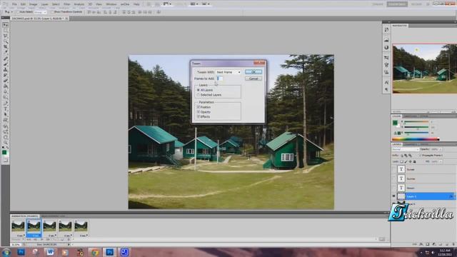The width and height of the screenshot is (457, 257).
Task: Select the Move tool
Action: click(6, 25)
